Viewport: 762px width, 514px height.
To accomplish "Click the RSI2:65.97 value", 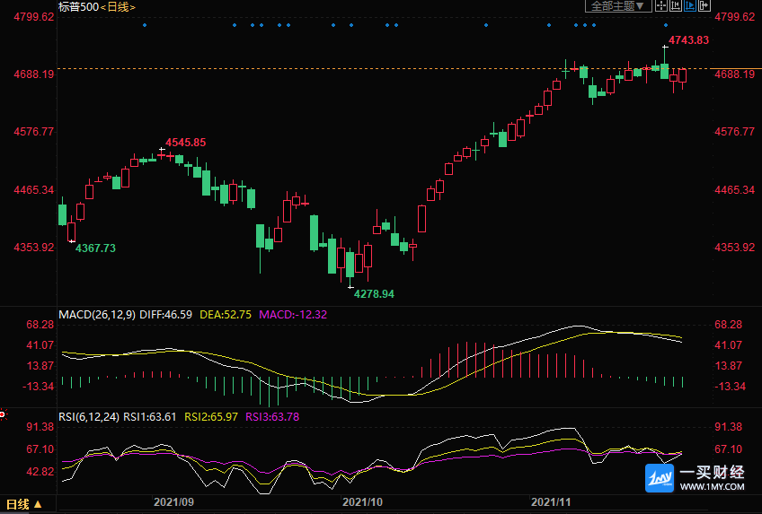I will [x=211, y=416].
